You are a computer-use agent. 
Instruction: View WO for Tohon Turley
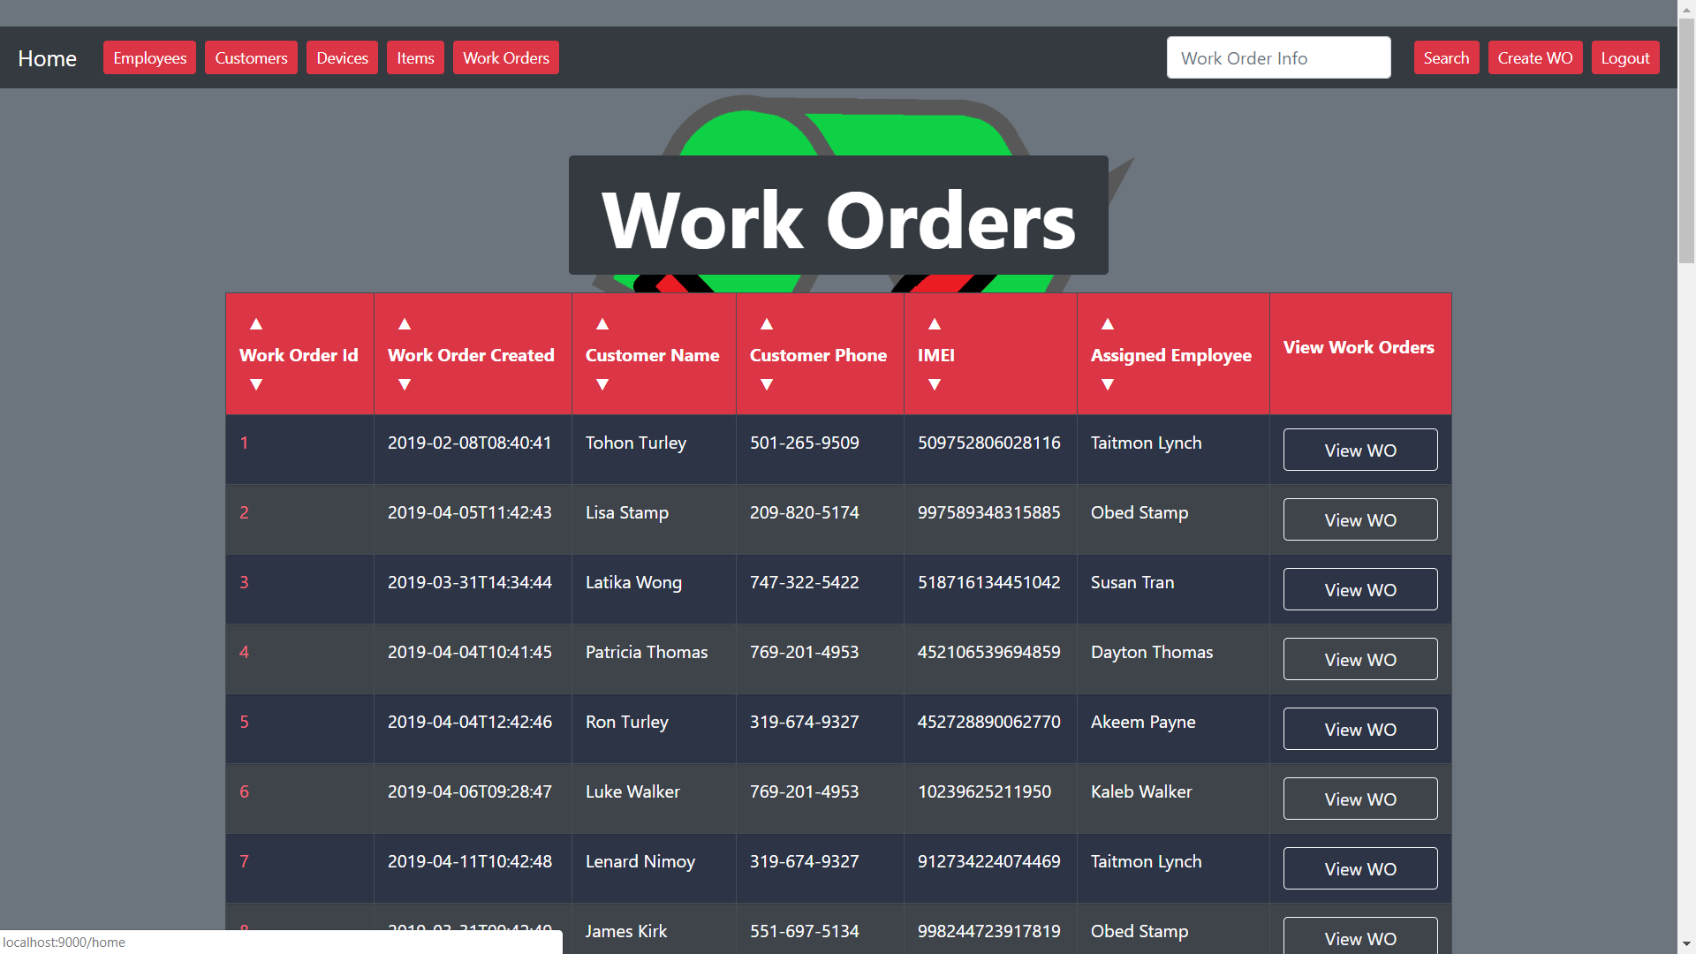[x=1359, y=450]
